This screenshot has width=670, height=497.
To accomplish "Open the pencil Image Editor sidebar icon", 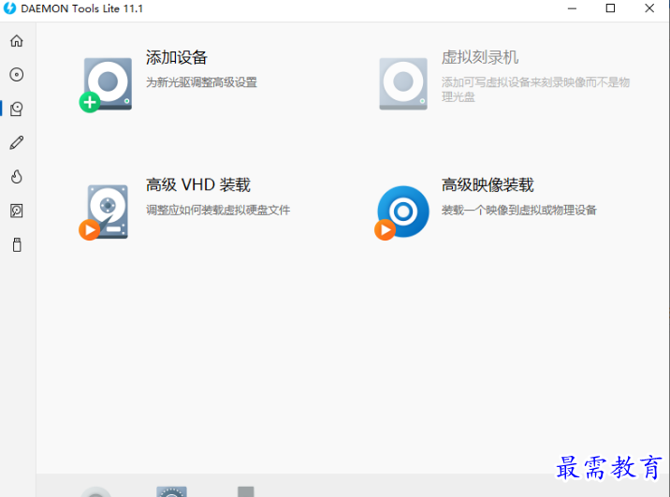I will click(17, 142).
